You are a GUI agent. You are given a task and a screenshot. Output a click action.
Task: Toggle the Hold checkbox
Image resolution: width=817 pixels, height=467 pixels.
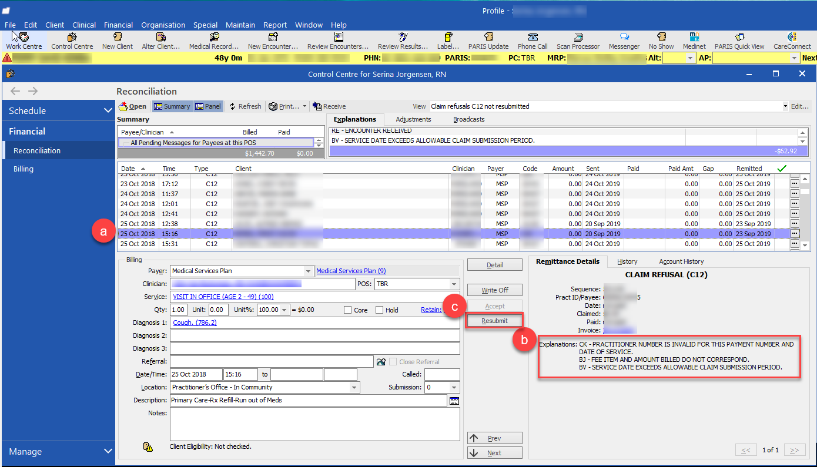click(x=379, y=310)
